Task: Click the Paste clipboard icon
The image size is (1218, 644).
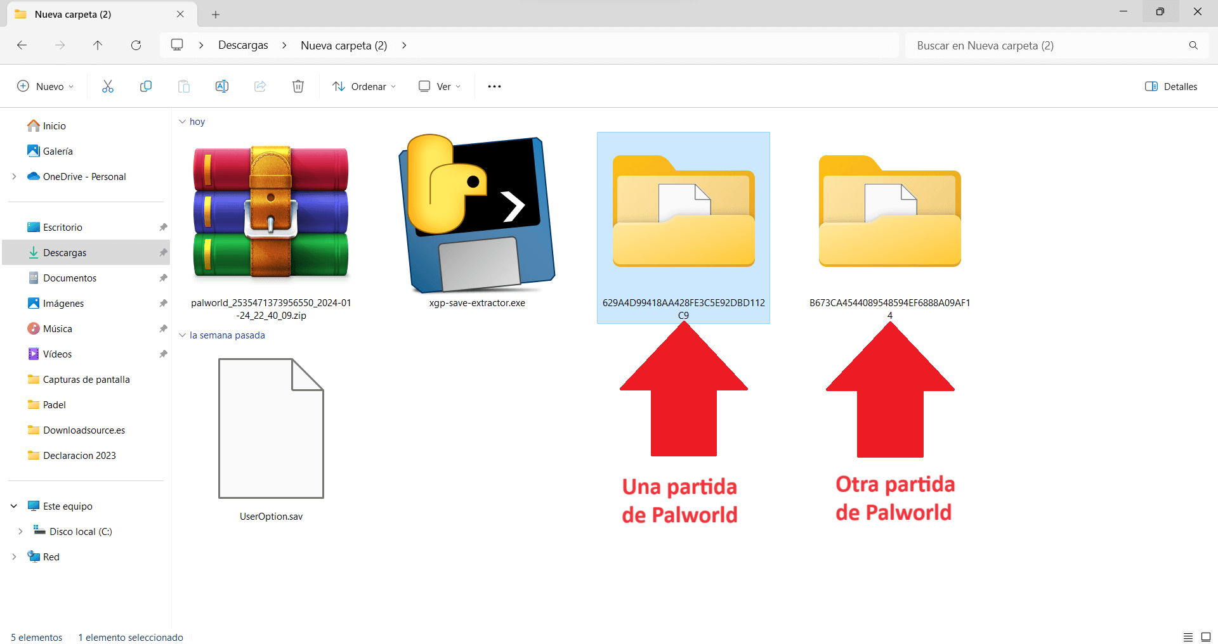Action: [184, 86]
